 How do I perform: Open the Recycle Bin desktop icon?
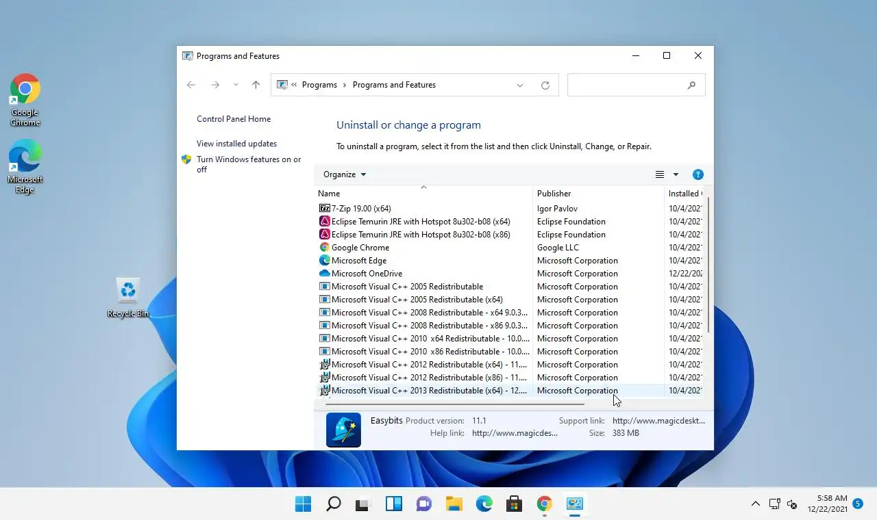click(x=128, y=298)
